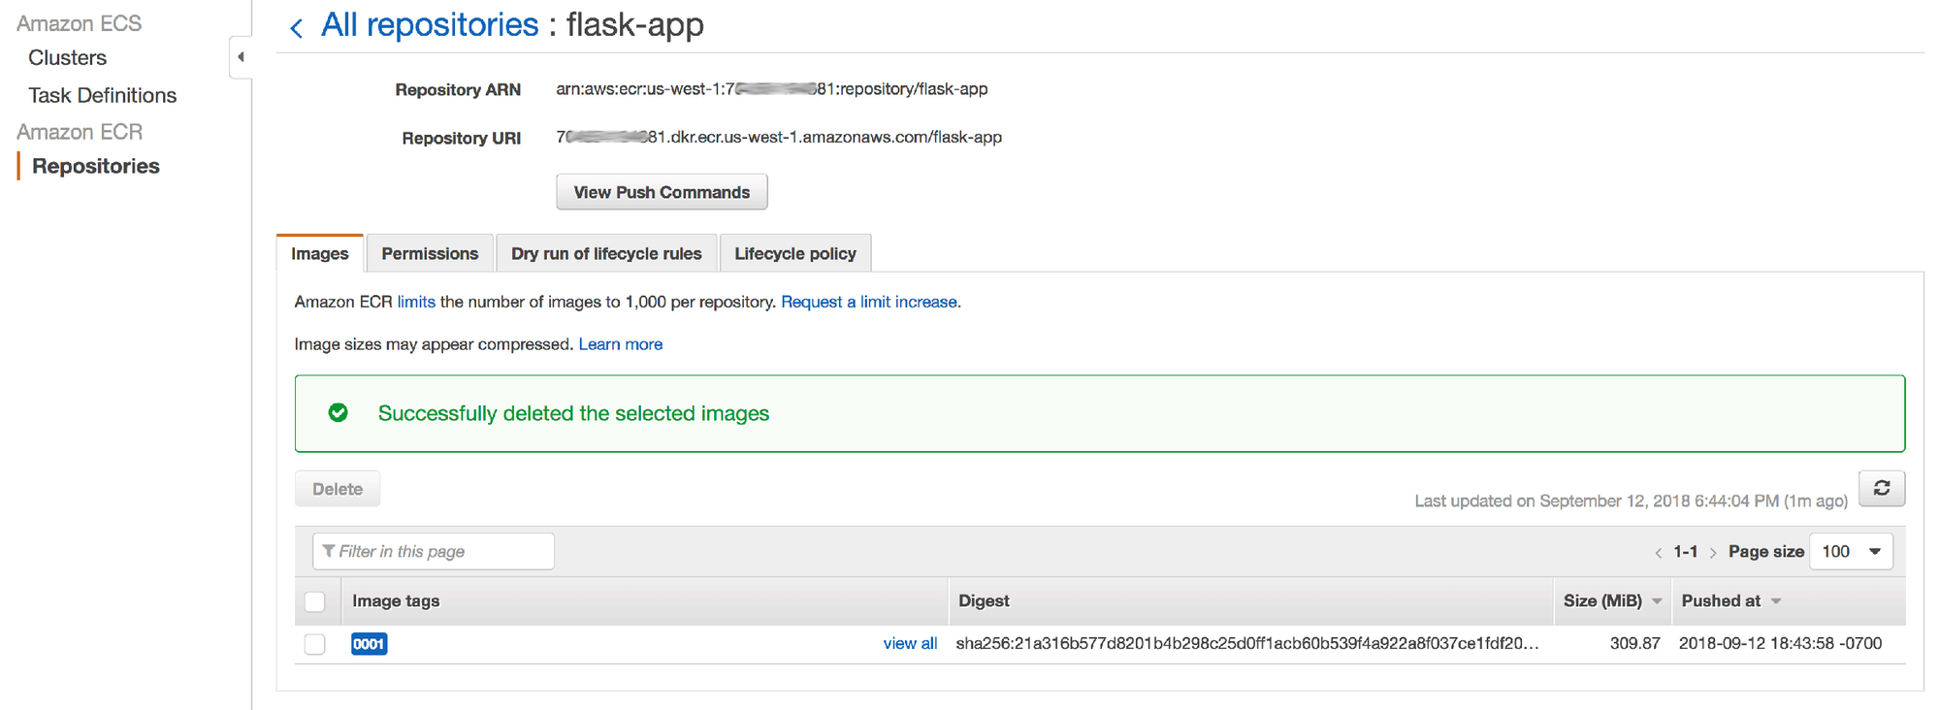Click the Amazon ECS sidebar heading
The height and width of the screenshot is (710, 1940).
pos(79,23)
